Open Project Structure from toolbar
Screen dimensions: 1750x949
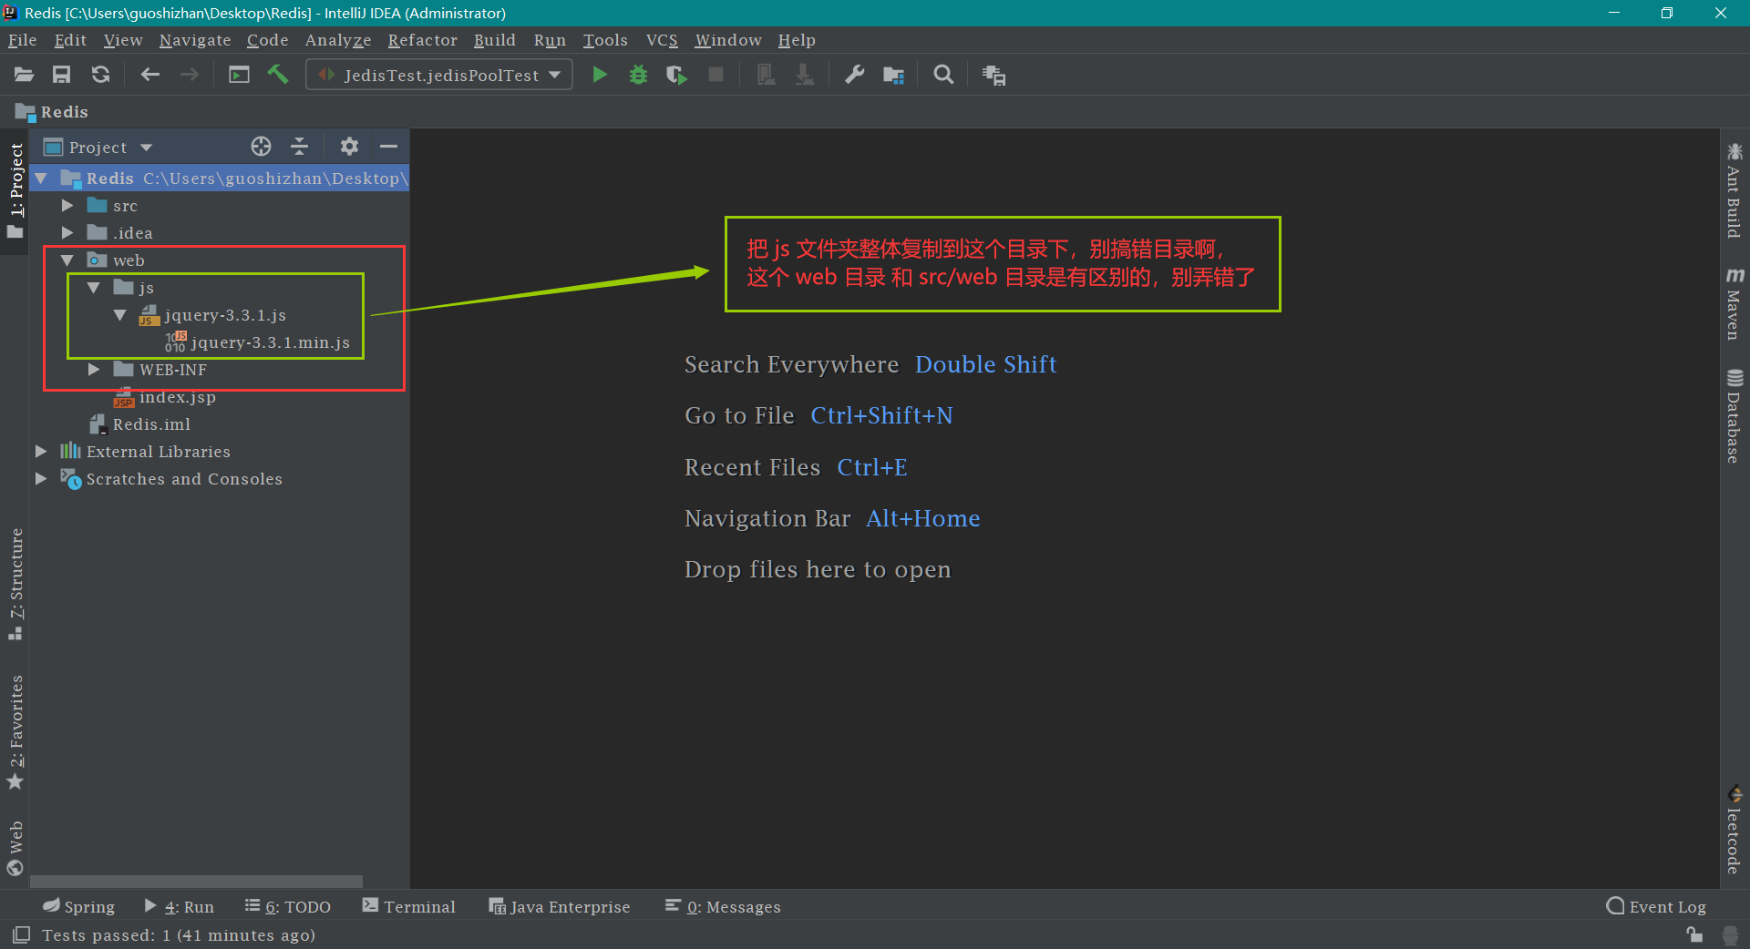click(x=893, y=75)
